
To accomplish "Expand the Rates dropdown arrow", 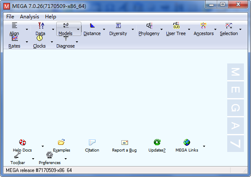I will [x=27, y=42].
